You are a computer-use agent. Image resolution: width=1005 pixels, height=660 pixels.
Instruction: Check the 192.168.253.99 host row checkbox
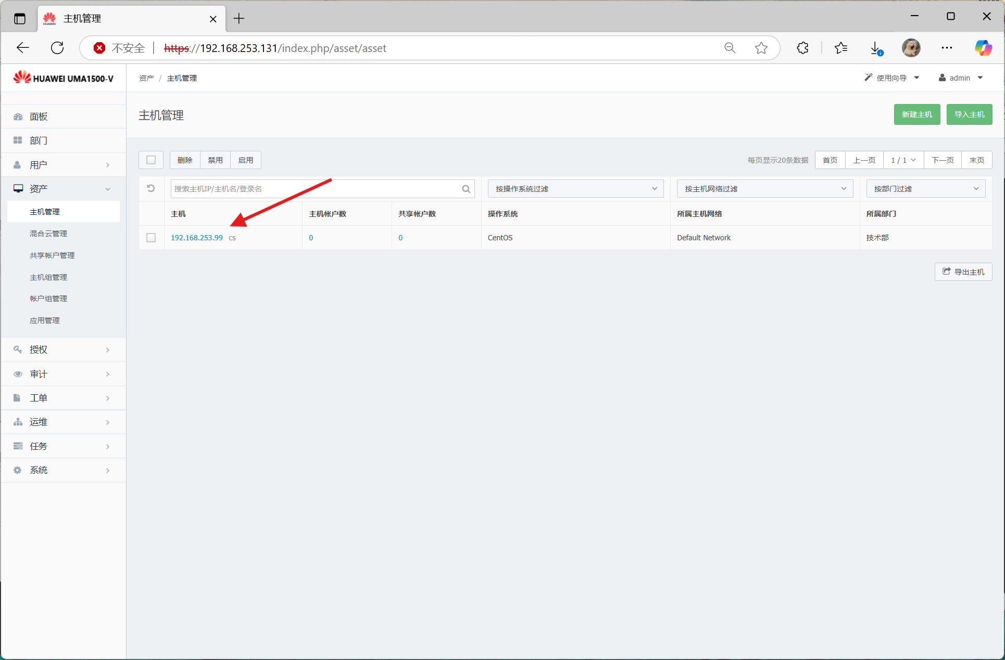151,238
